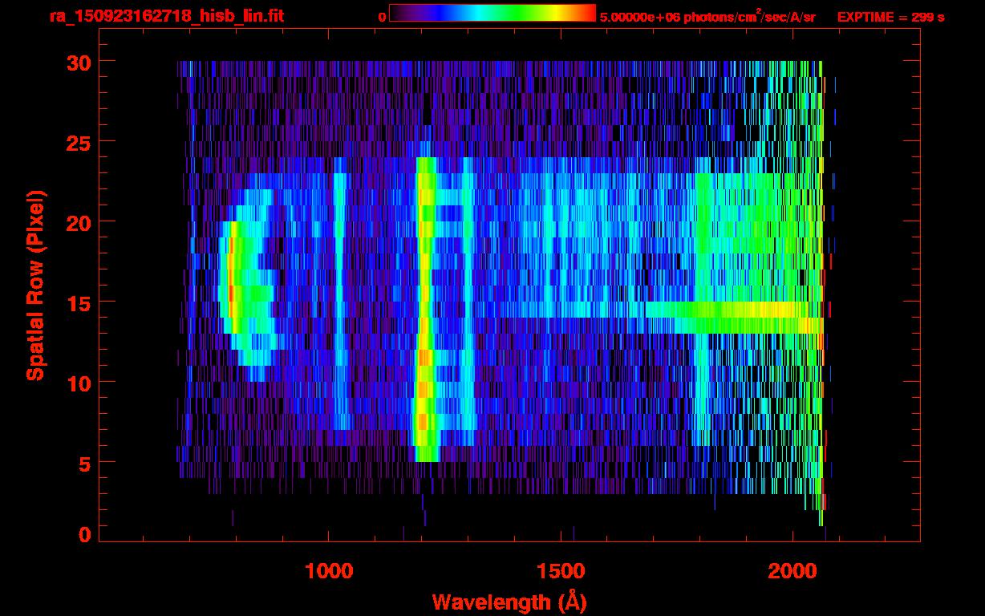Click the x-axis tick label 1000
The width and height of the screenshot is (985, 616).
(329, 571)
